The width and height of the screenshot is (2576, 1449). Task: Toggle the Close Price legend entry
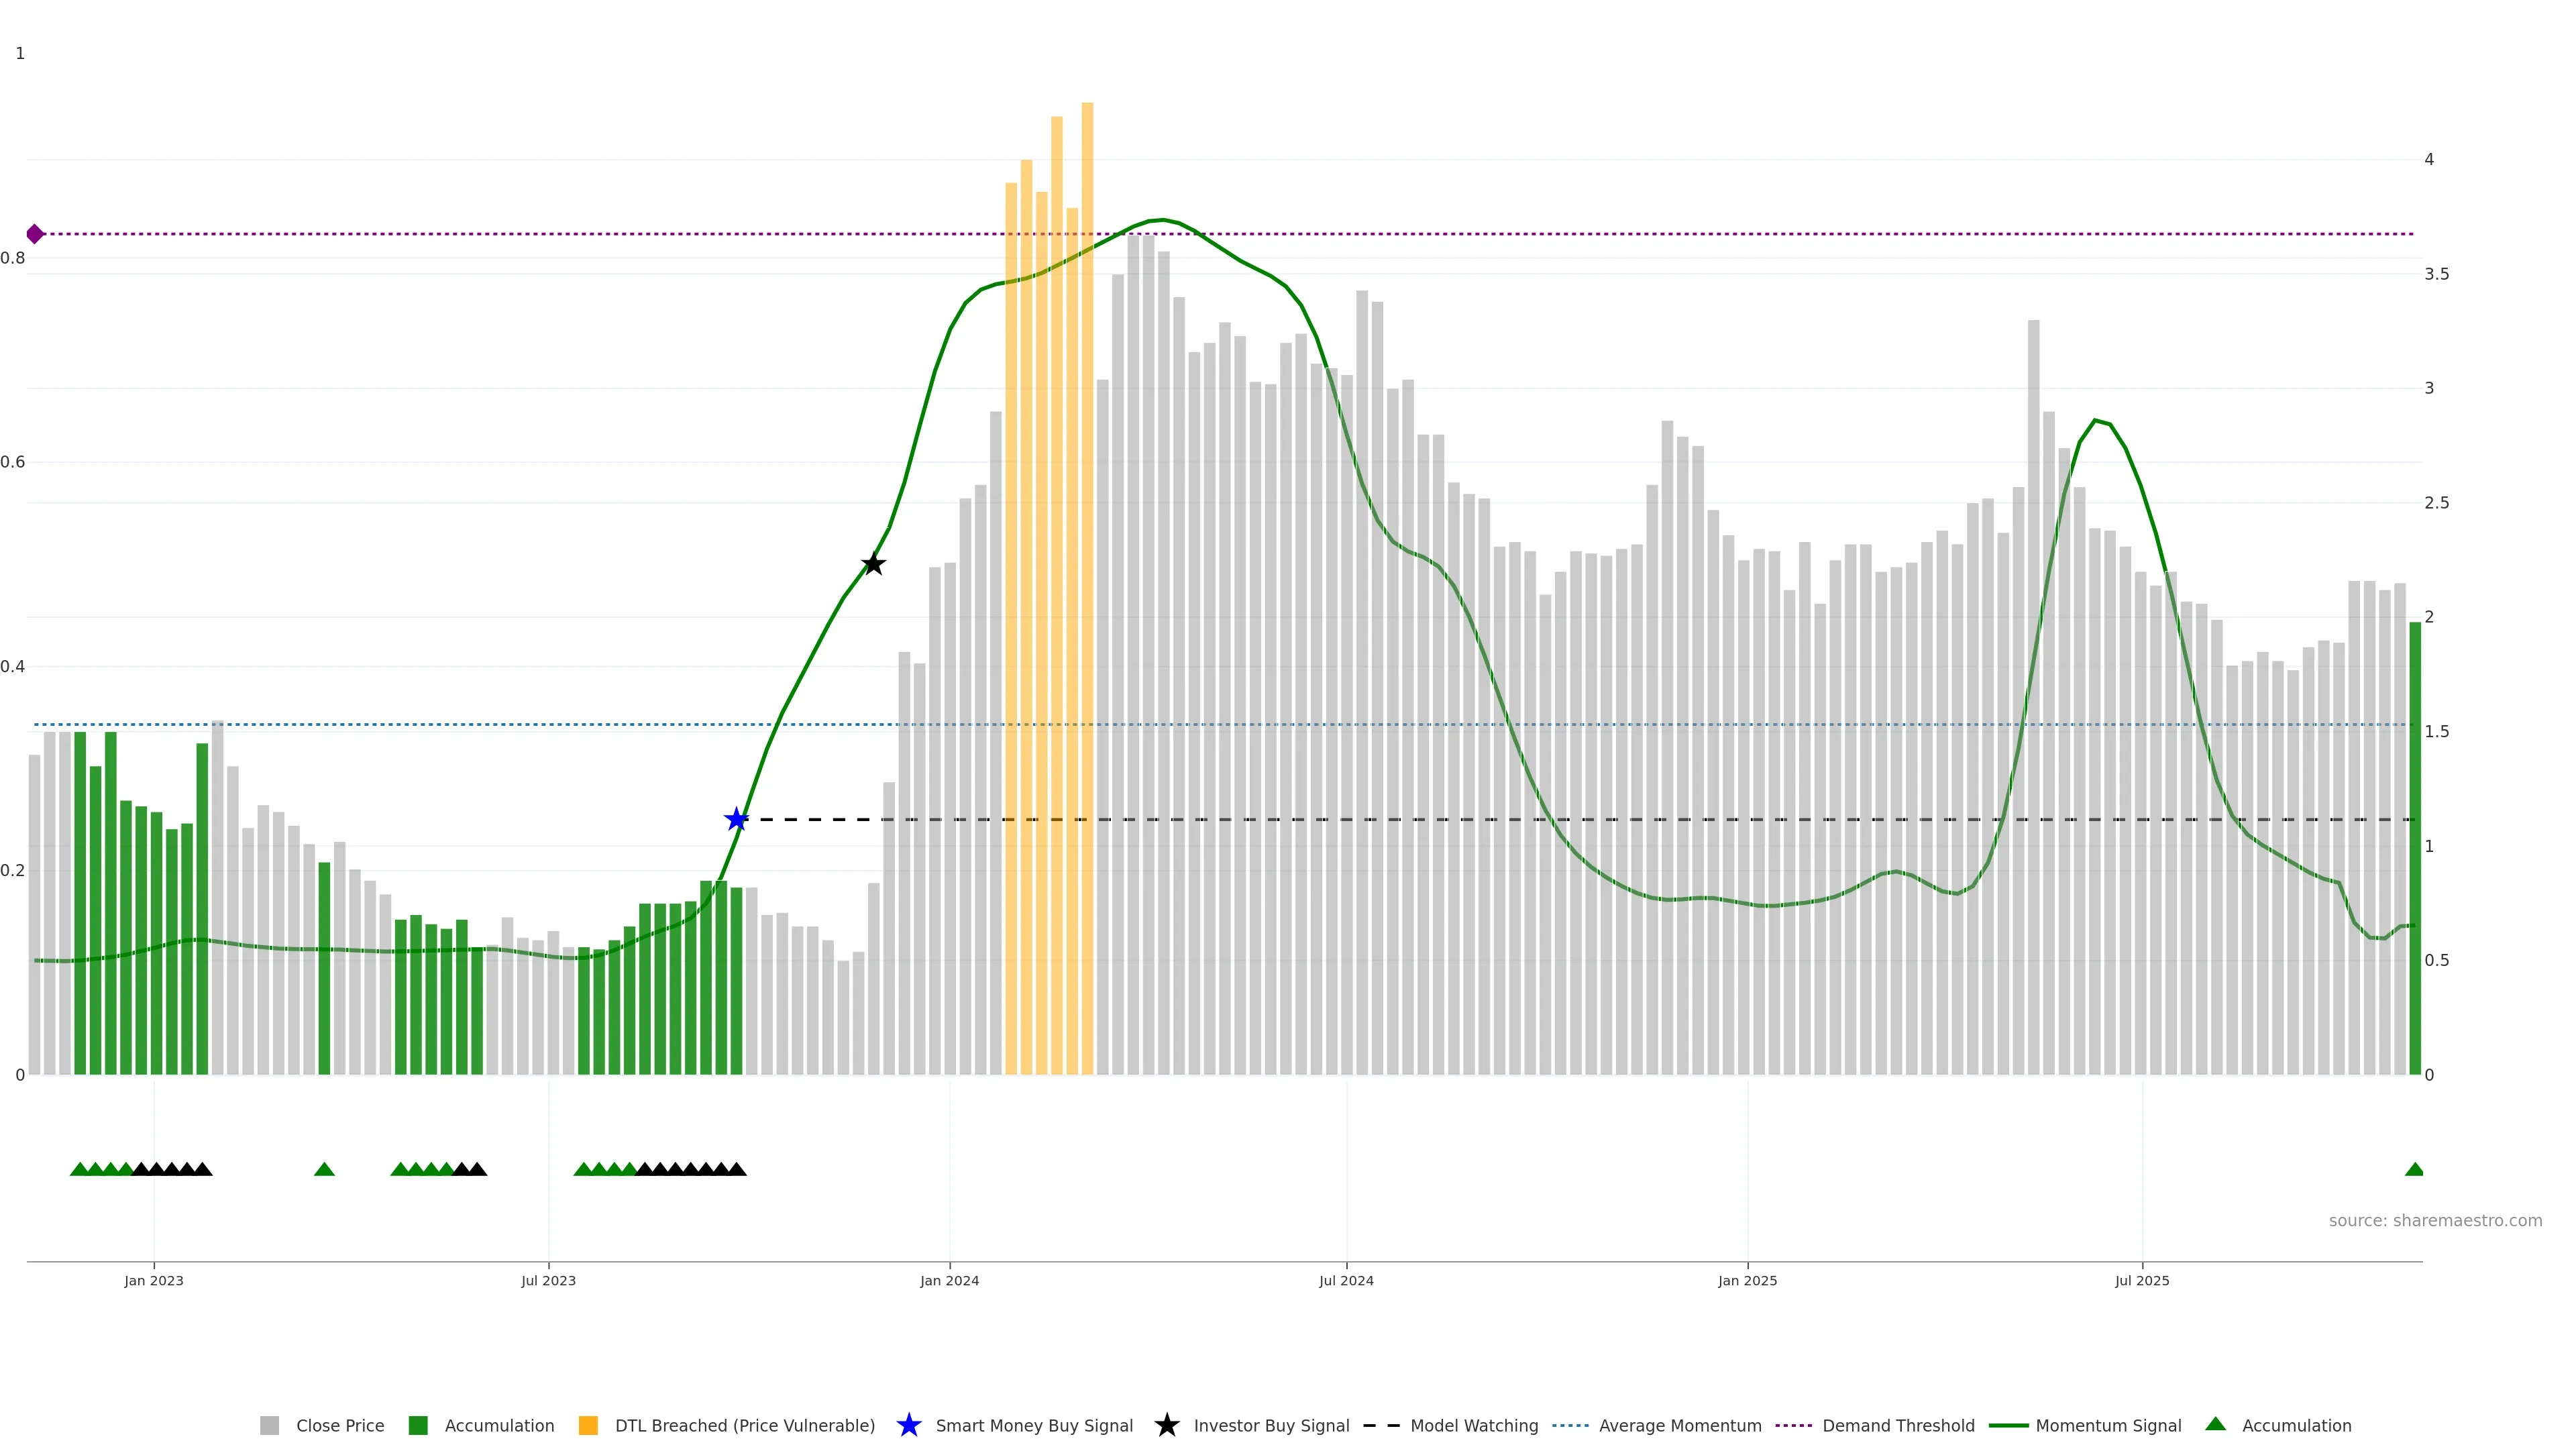[x=339, y=1426]
